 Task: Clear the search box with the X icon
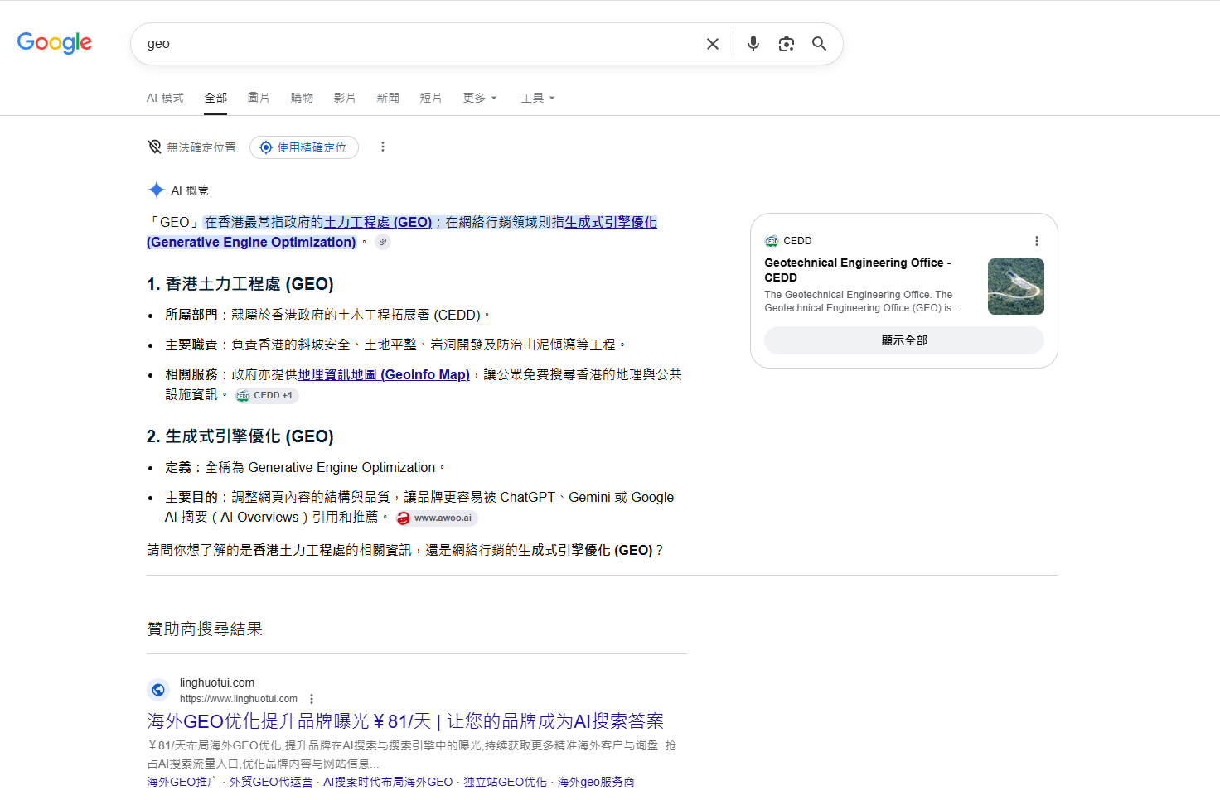click(713, 44)
